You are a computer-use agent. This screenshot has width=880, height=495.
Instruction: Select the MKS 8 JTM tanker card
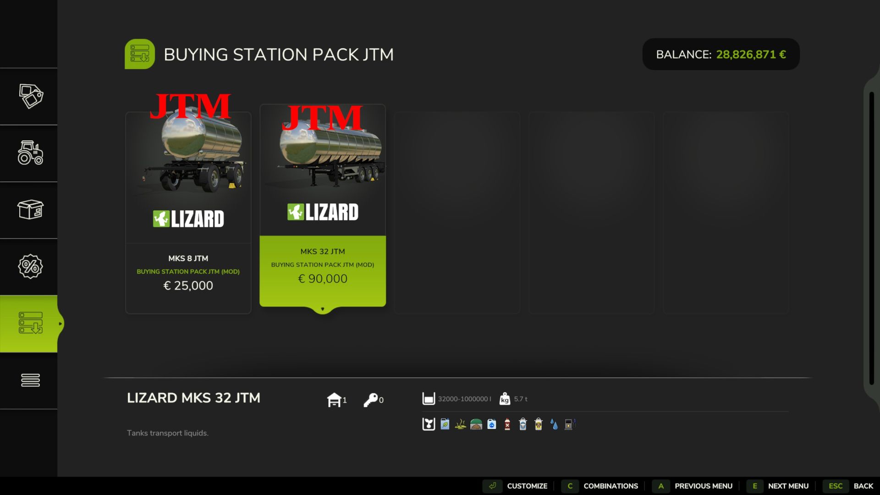188,213
